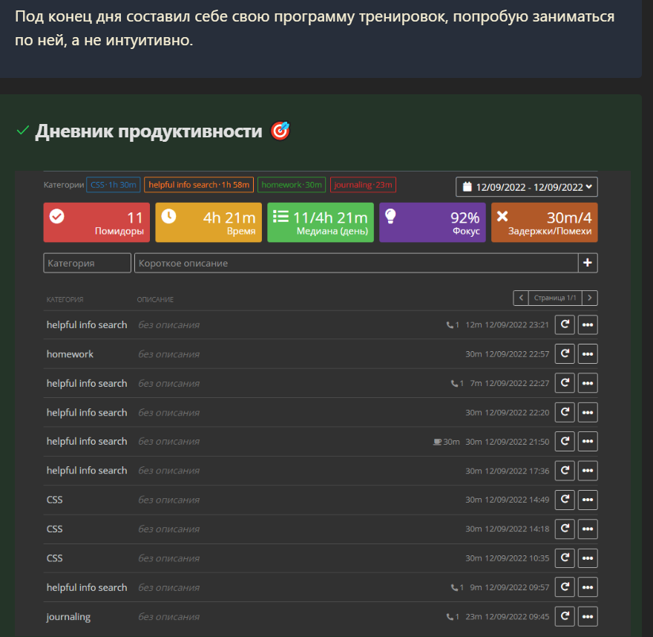Go to the previous page arrow
This screenshot has height=637, width=653.
(x=521, y=298)
